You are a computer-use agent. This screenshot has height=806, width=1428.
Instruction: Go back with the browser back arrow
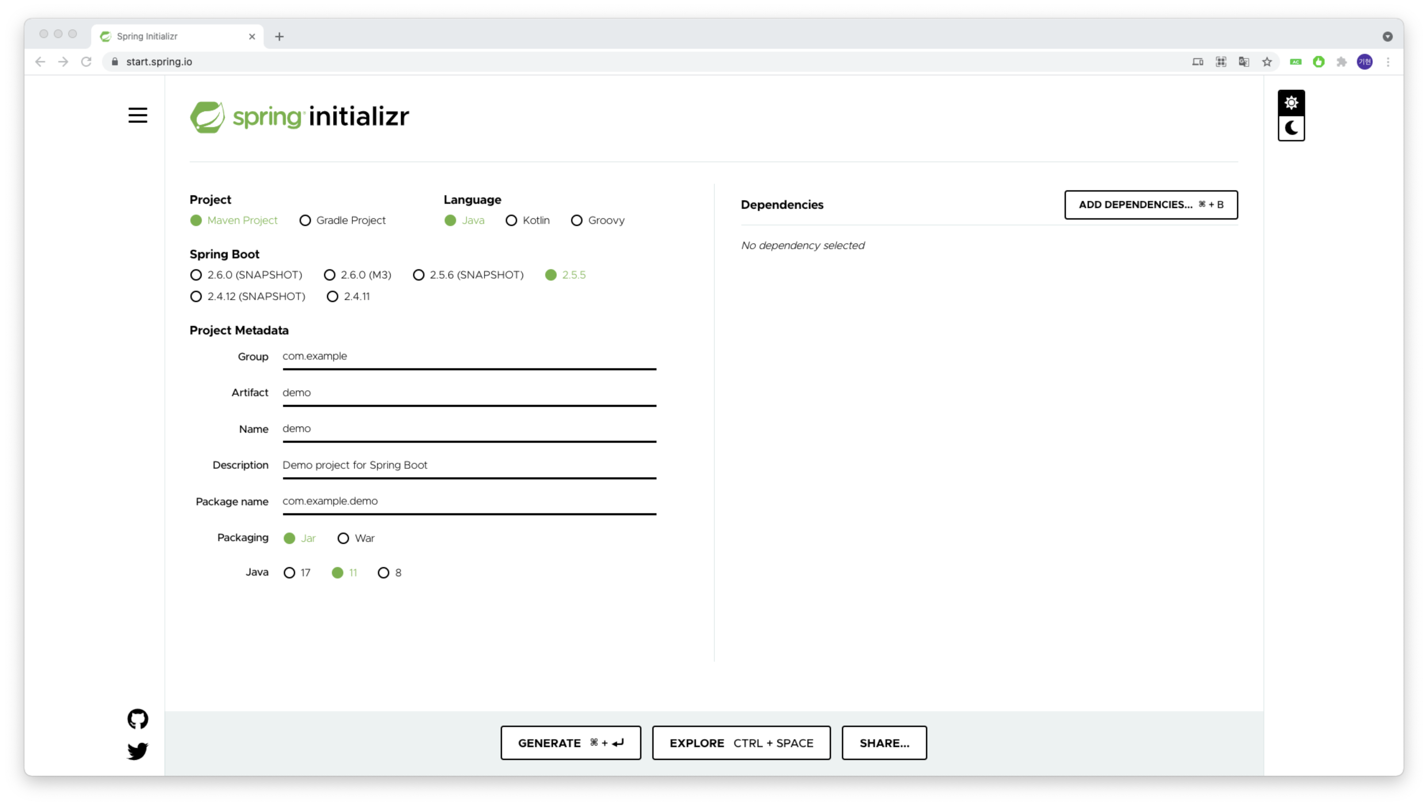pyautogui.click(x=40, y=61)
